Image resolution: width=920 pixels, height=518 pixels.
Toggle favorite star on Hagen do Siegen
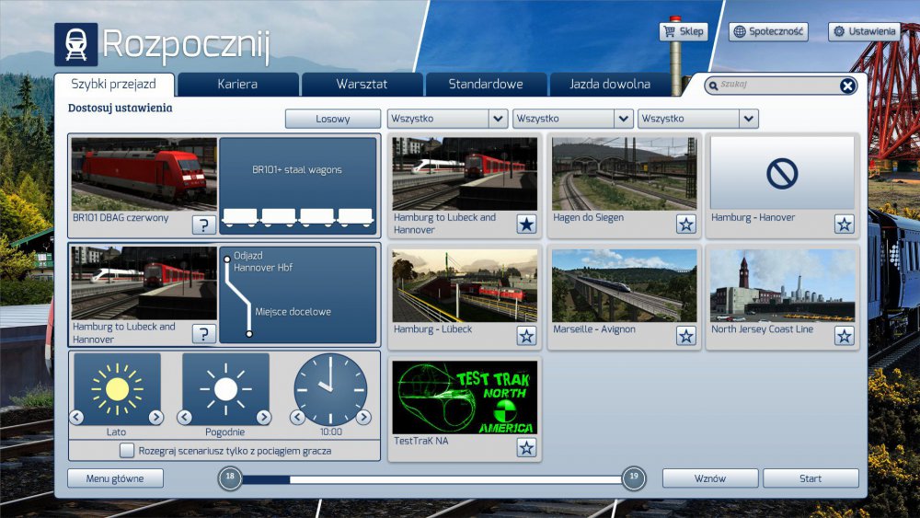(x=685, y=224)
